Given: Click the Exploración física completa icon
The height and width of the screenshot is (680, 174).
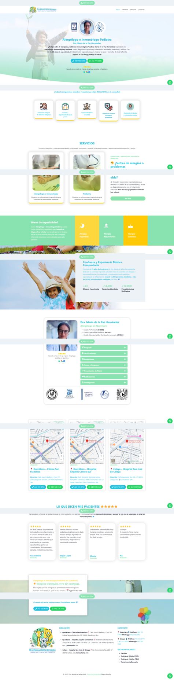Looking at the screenshot, I should point(87,107).
